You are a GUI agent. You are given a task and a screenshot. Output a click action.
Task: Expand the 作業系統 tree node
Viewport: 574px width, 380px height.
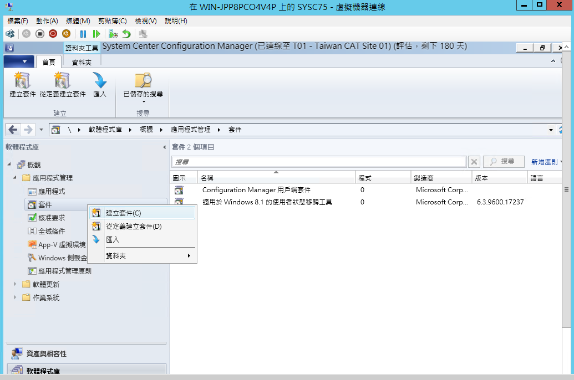tap(14, 297)
